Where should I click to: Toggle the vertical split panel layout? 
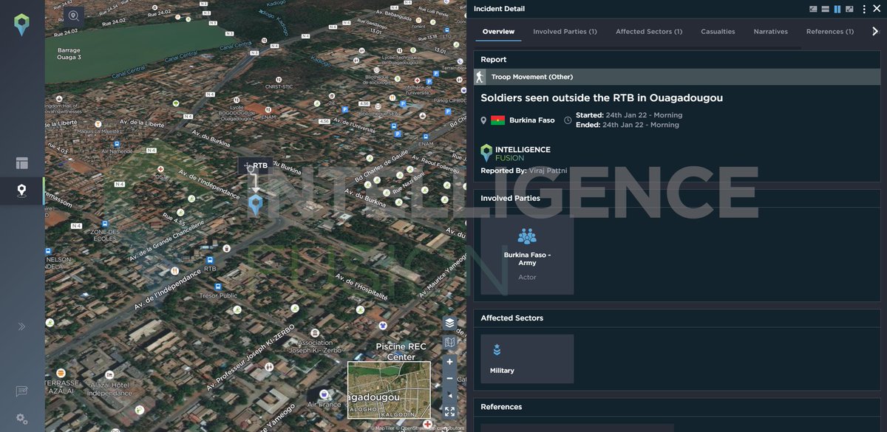(x=837, y=8)
